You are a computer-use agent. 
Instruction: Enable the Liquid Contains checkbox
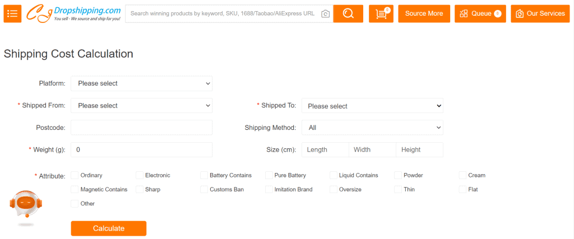(333, 175)
